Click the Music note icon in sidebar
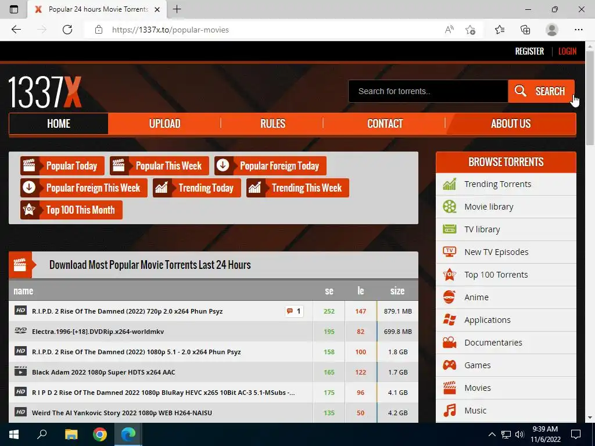595x446 pixels. [x=450, y=411]
